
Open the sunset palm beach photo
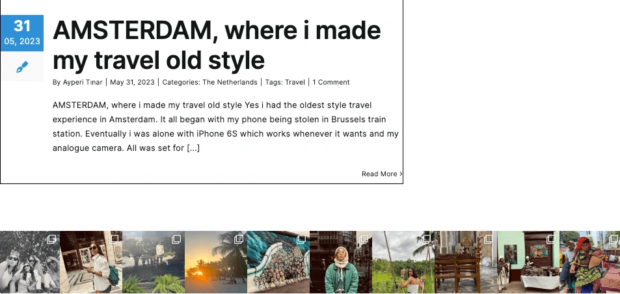(x=216, y=262)
